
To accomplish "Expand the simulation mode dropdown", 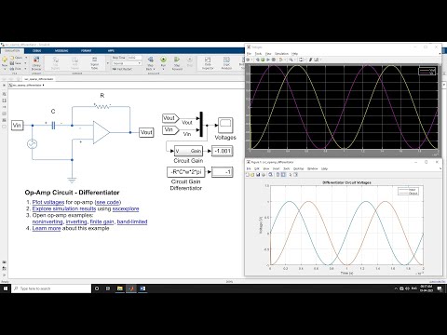I will pos(127,63).
